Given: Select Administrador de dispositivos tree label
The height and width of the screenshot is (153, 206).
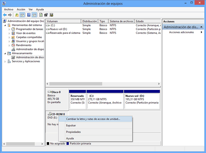Looking at the screenshot, I should [30, 49].
